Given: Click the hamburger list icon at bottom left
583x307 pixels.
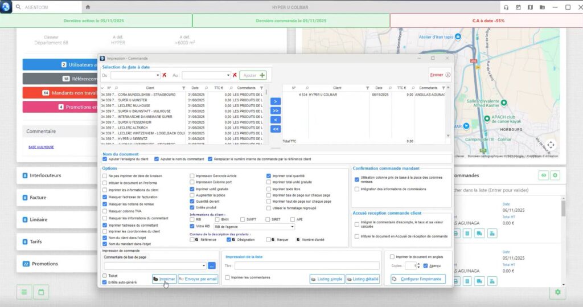Looking at the screenshot, I should pyautogui.click(x=24, y=293).
